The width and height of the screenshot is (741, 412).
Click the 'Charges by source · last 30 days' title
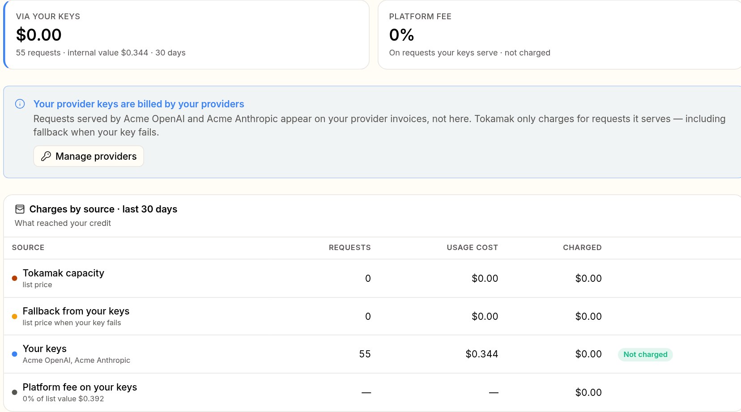click(103, 209)
